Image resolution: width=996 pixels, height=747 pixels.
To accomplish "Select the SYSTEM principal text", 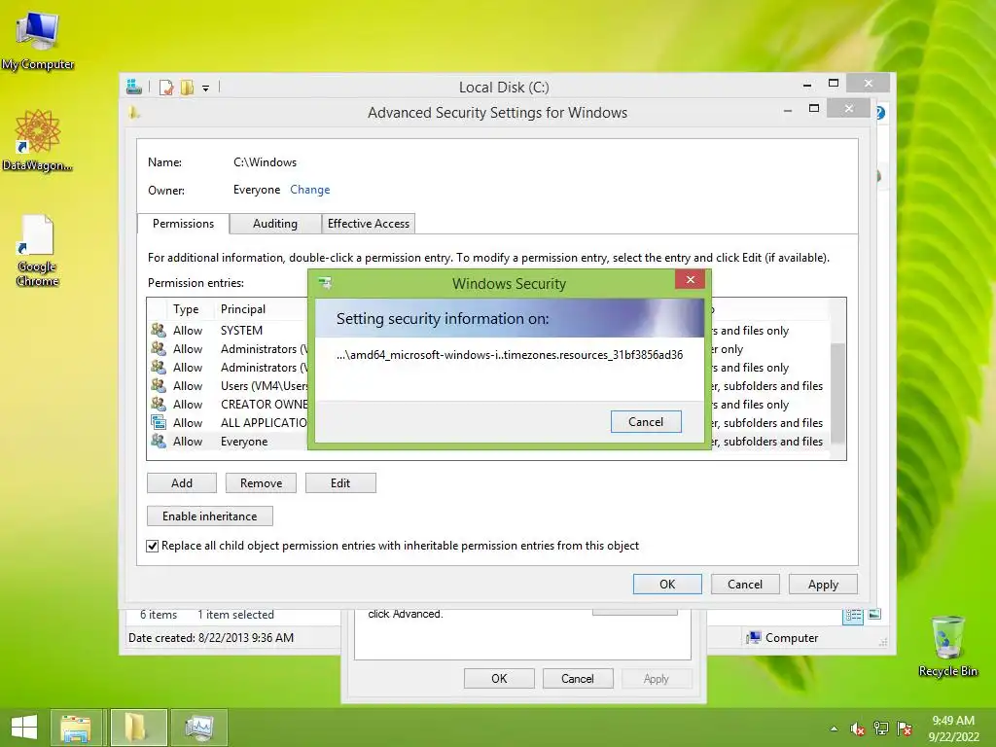I will click(x=241, y=331).
